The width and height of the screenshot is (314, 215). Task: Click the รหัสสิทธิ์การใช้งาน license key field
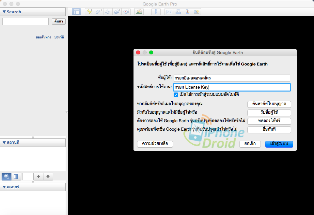[x=232, y=87]
